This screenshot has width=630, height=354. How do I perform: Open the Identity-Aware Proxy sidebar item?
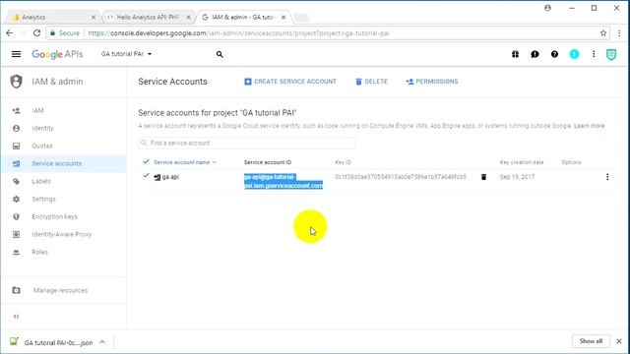[63, 234]
